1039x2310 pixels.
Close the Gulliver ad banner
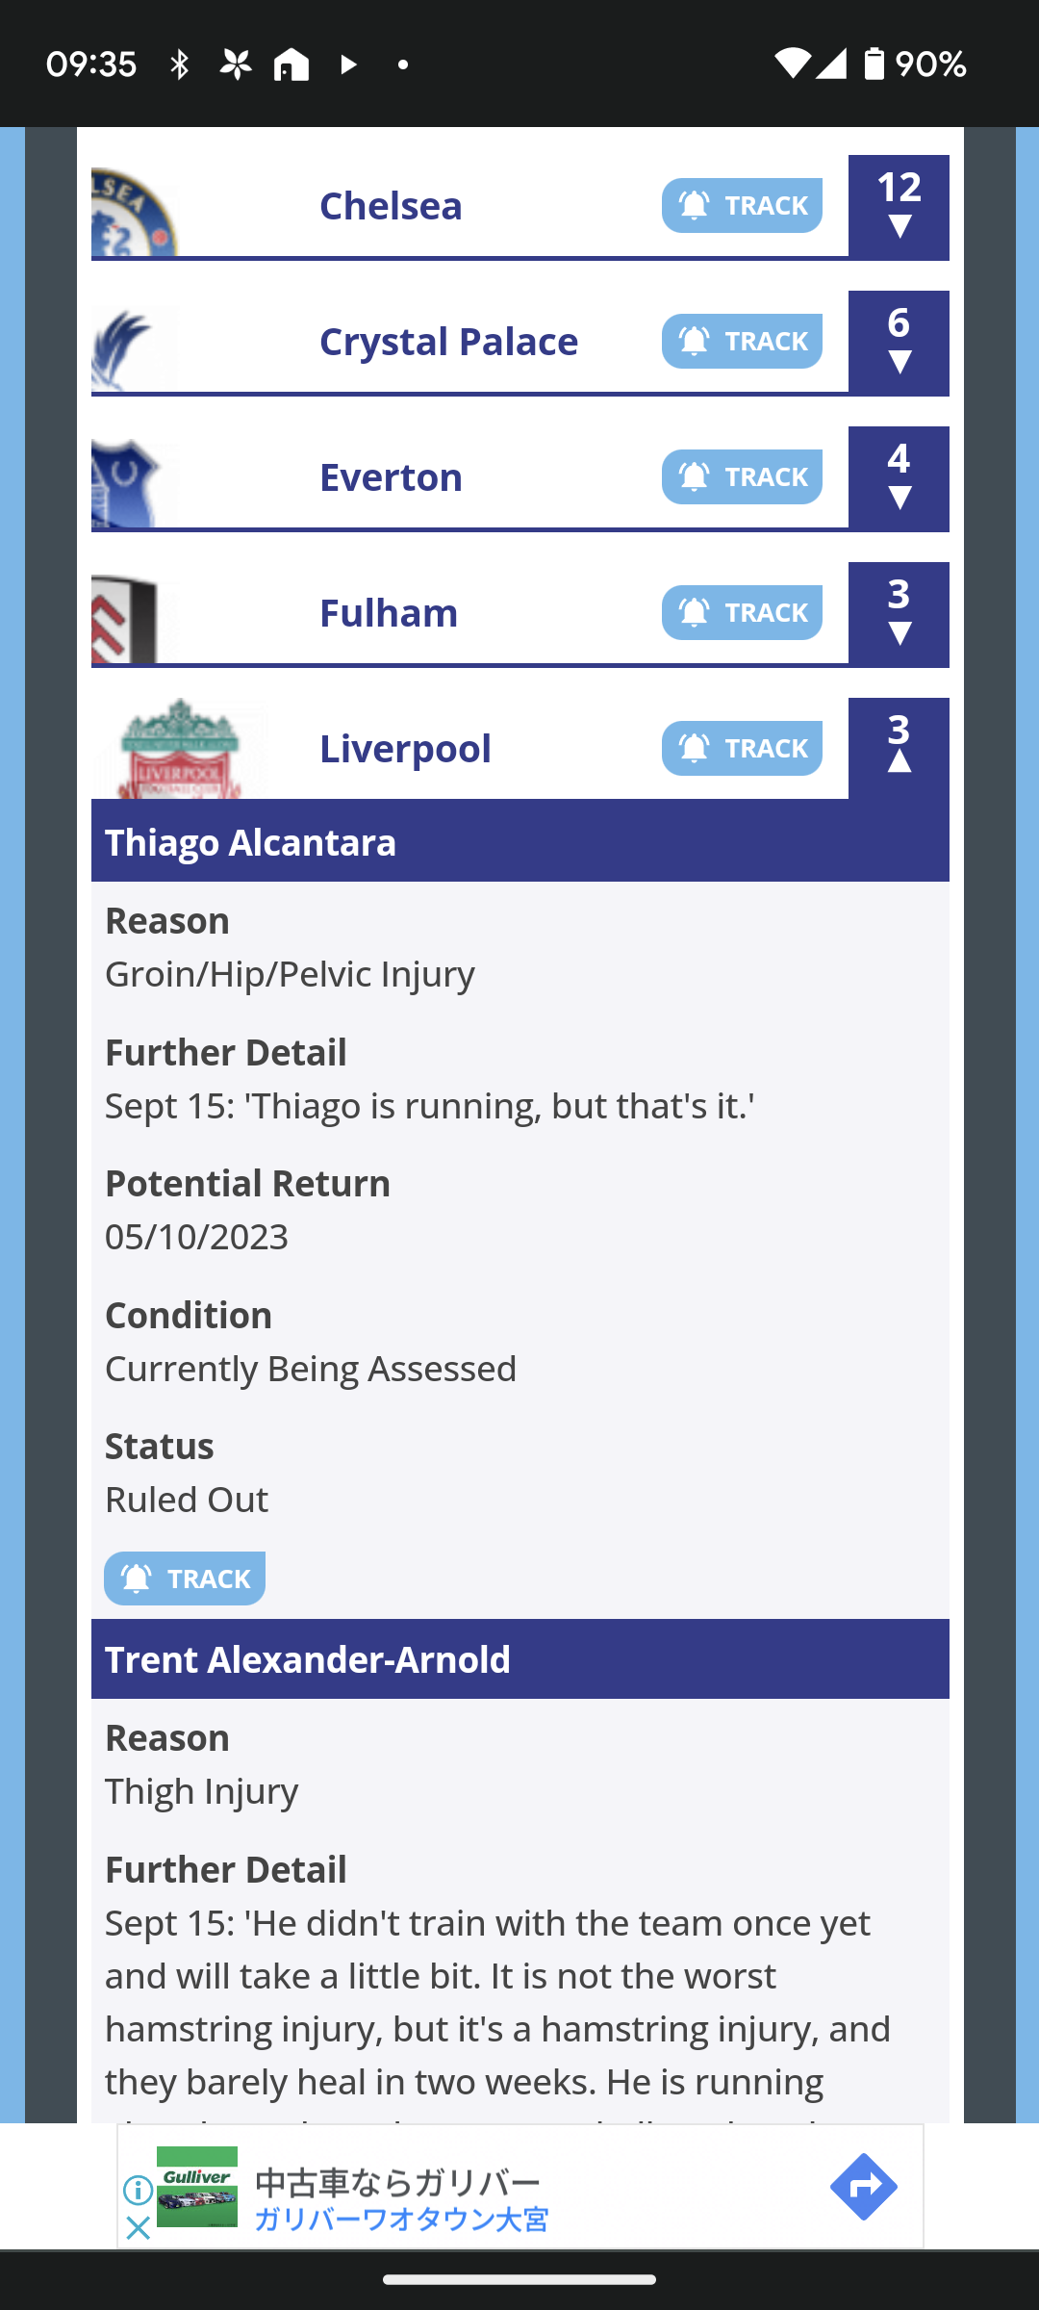click(138, 2227)
